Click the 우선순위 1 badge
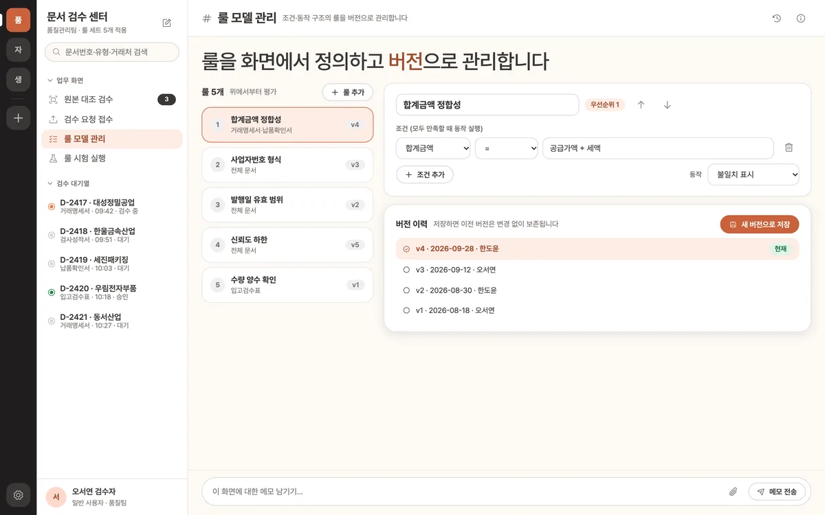Viewport: 825px width, 515px height. click(x=605, y=105)
